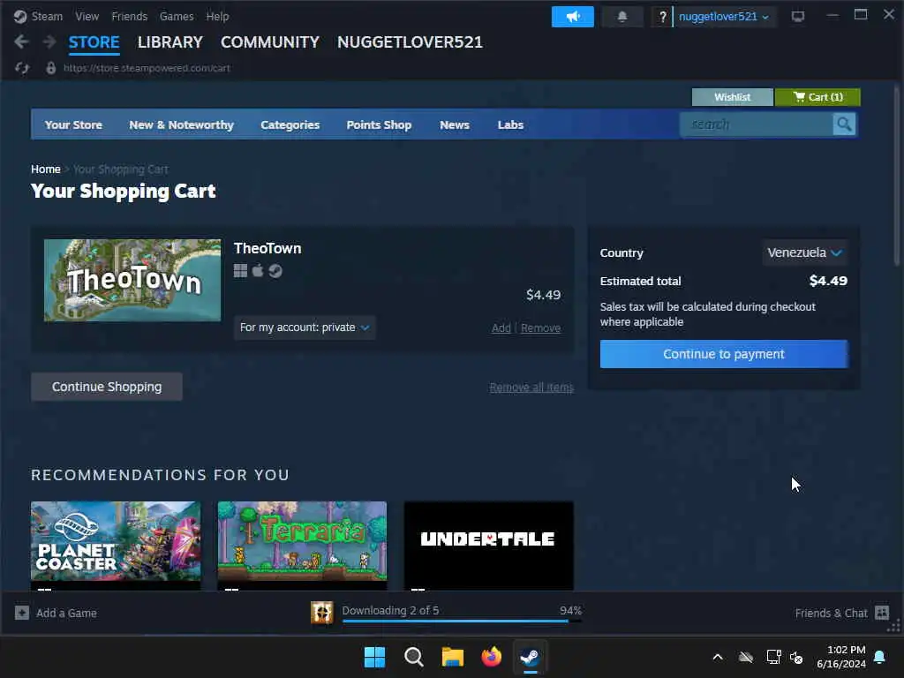Go forward with the right arrow
The width and height of the screenshot is (904, 678).
(49, 41)
